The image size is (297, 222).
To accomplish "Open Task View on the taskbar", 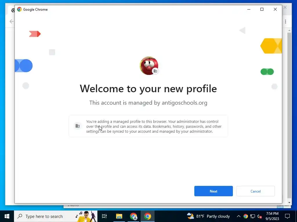I will 104,216.
